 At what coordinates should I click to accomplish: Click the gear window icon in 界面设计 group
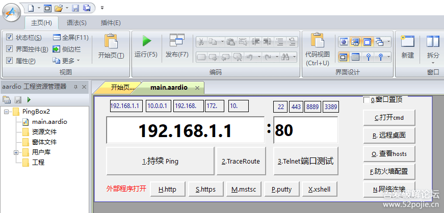[x=344, y=42]
